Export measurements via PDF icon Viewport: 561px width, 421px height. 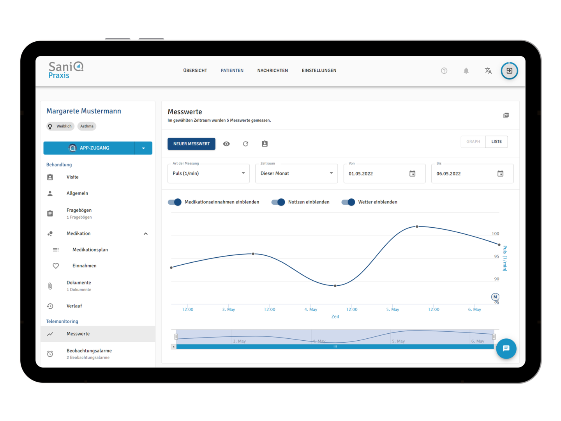pyautogui.click(x=506, y=115)
